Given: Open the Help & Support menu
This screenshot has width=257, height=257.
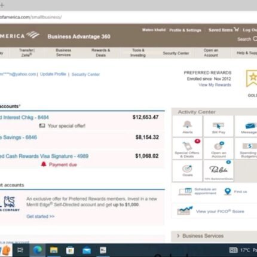Looking at the screenshot, I should coord(247,53).
